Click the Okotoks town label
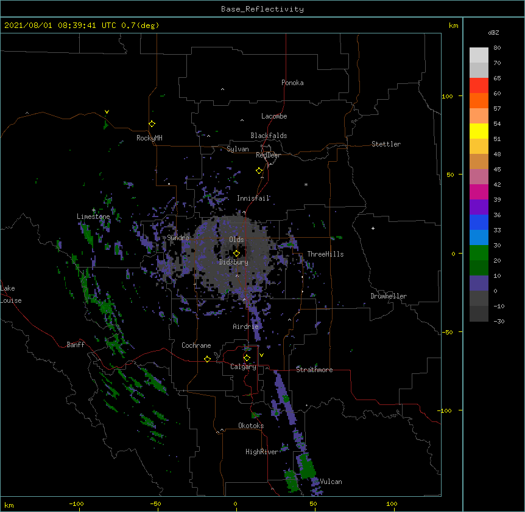The height and width of the screenshot is (512, 525). point(251,426)
